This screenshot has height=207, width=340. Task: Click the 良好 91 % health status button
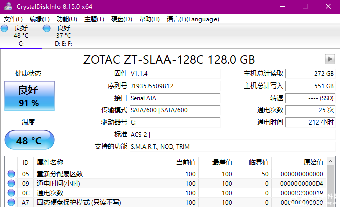[29, 96]
